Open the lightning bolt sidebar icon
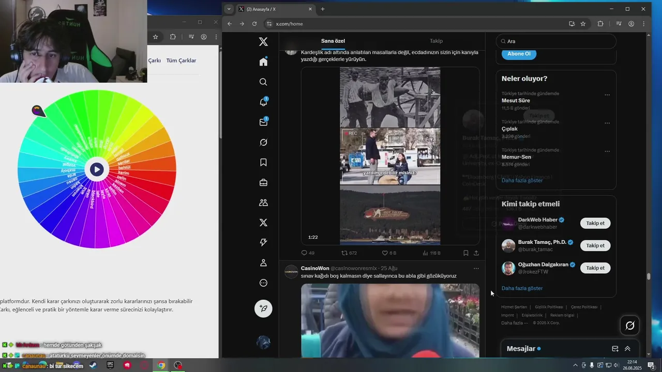 [263, 242]
